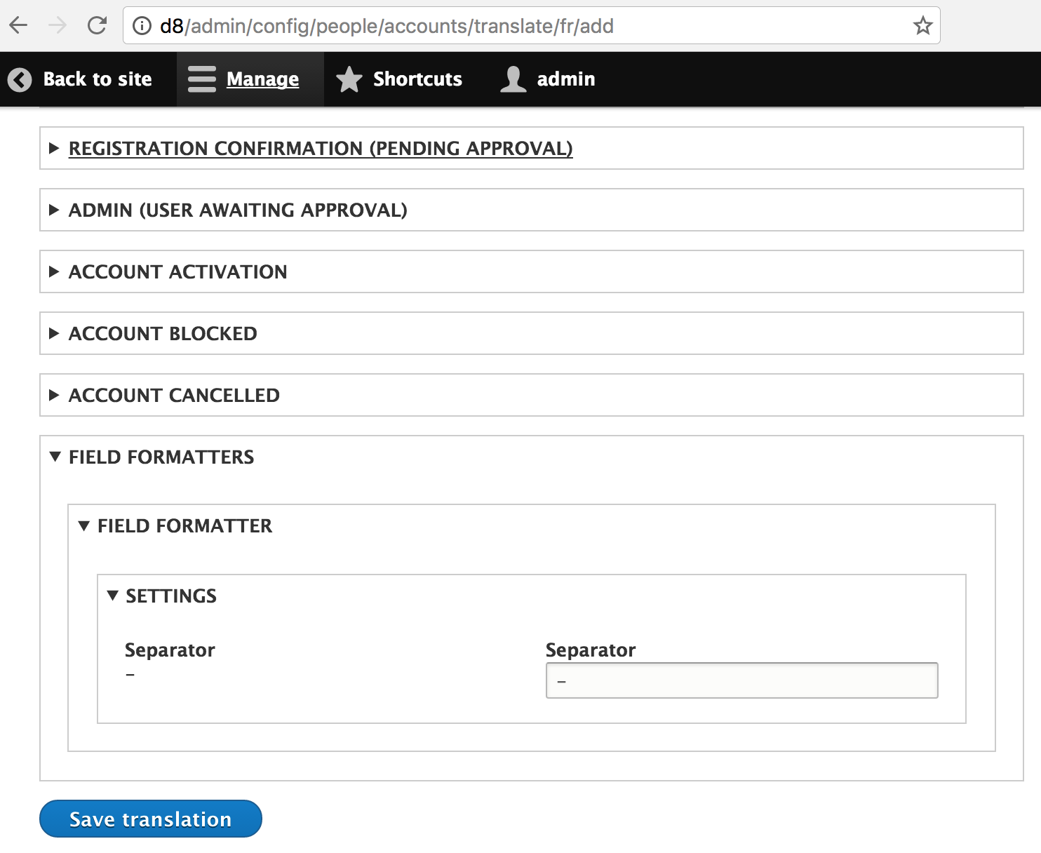Click the admin user silhouette icon
The height and width of the screenshot is (853, 1041).
click(513, 79)
